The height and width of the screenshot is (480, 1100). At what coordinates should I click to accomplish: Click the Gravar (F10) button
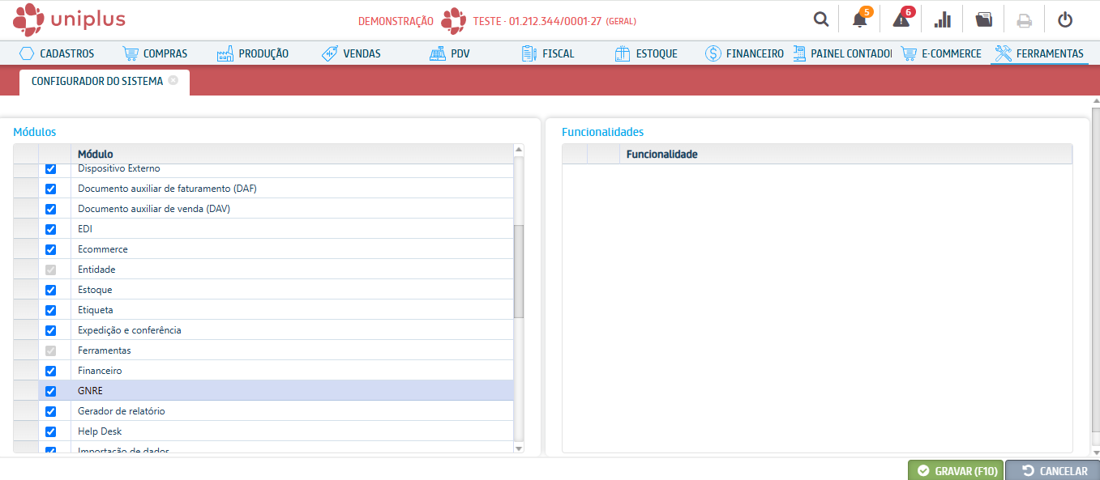point(956,470)
